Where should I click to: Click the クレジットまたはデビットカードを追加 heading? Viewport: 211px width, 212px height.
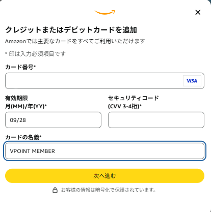click(x=71, y=30)
